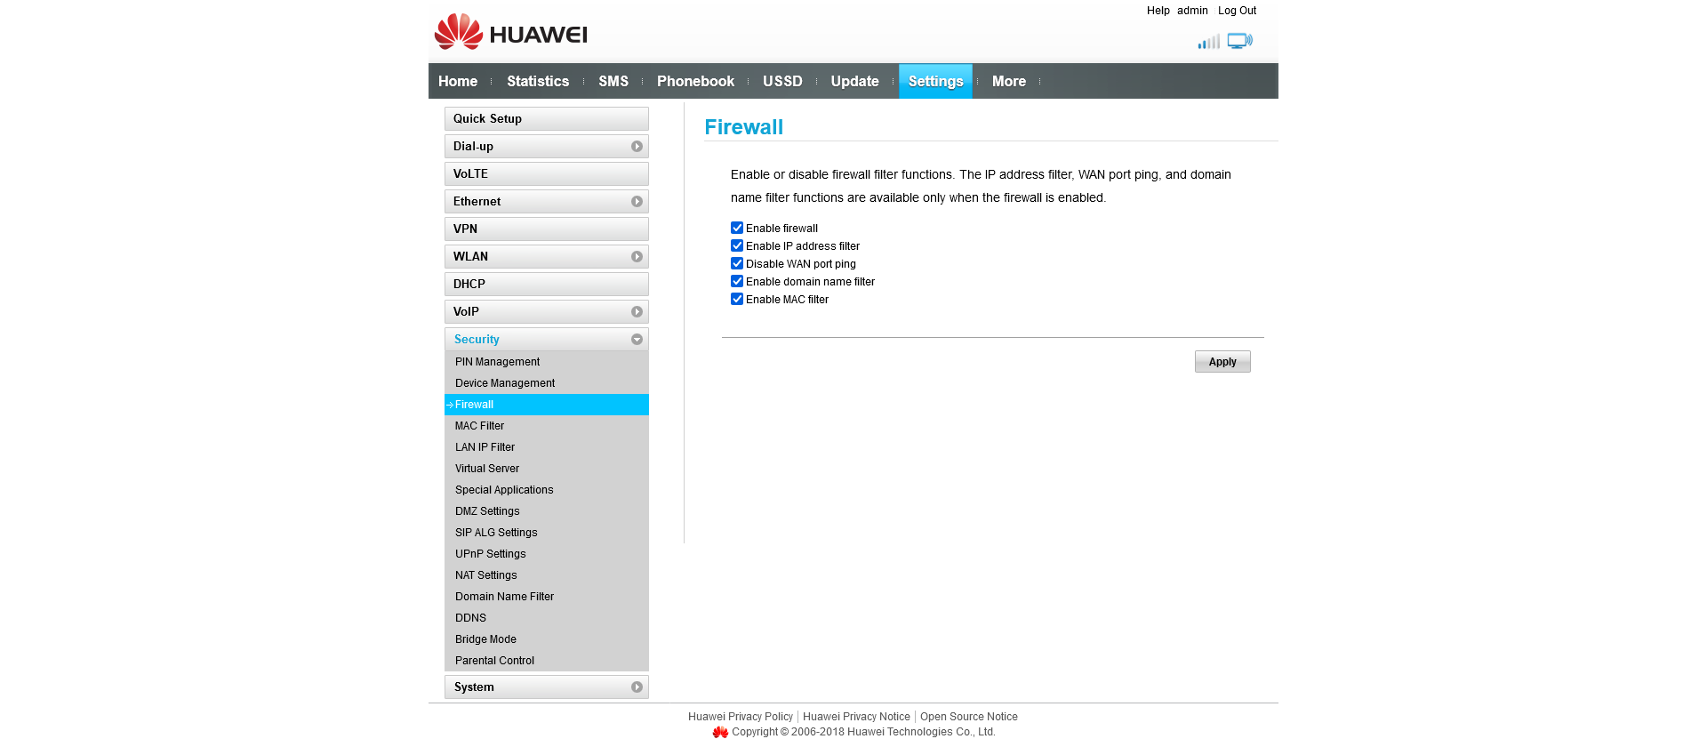Open LAN IP Filter page
The image size is (1707, 747).
pos(547,447)
